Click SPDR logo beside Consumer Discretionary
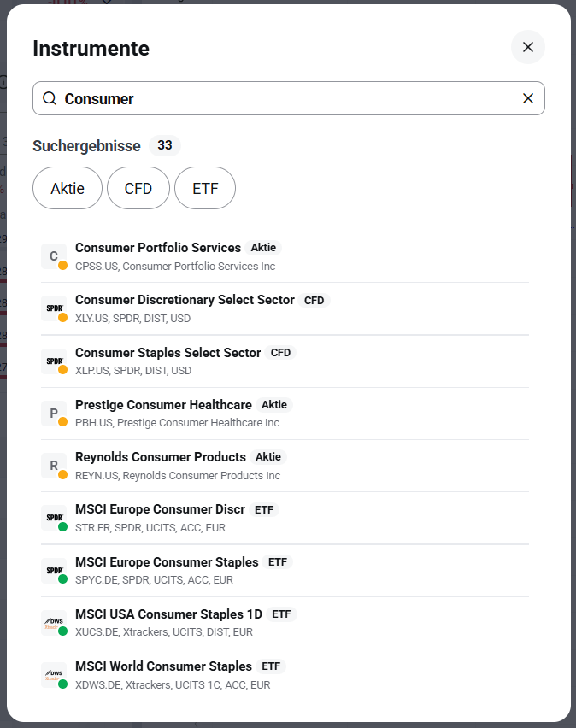 [x=54, y=308]
